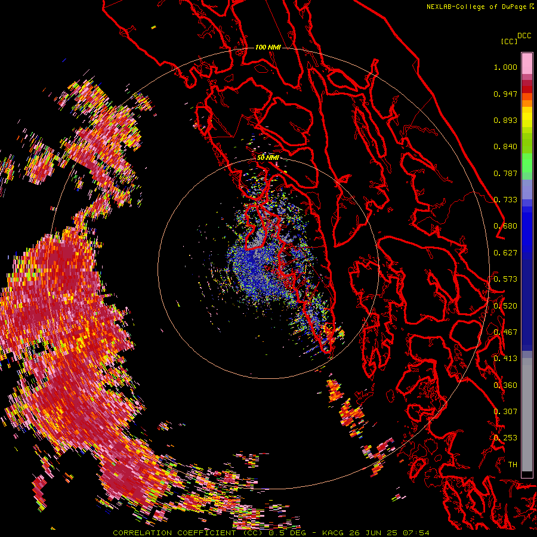Select the 1.000 value on the legend
The height and width of the screenshot is (537, 537).
click(505, 67)
